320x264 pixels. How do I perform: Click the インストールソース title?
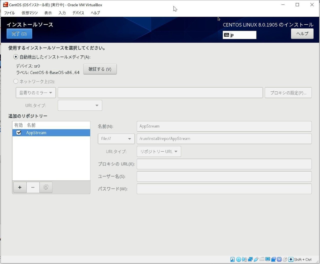30,25
